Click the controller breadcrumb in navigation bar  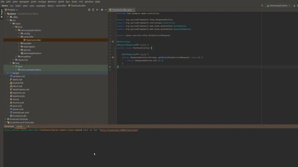tap(61, 6)
